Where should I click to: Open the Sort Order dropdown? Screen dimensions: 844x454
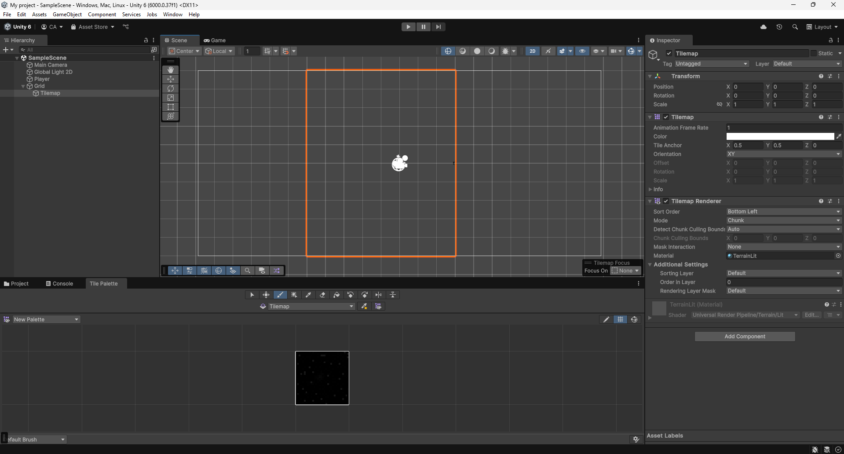784,212
